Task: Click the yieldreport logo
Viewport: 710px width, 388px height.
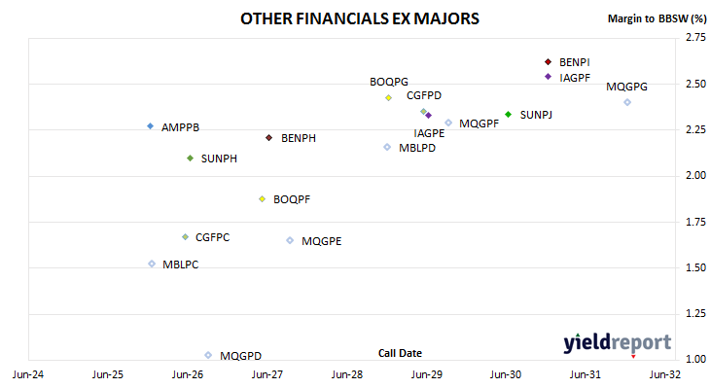Action: [x=618, y=343]
